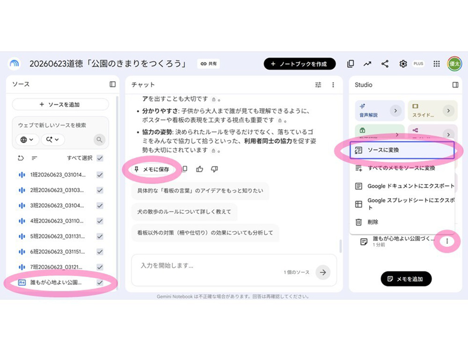Click audio icon of 1班 source
The image size is (468, 351).
(x=22, y=175)
